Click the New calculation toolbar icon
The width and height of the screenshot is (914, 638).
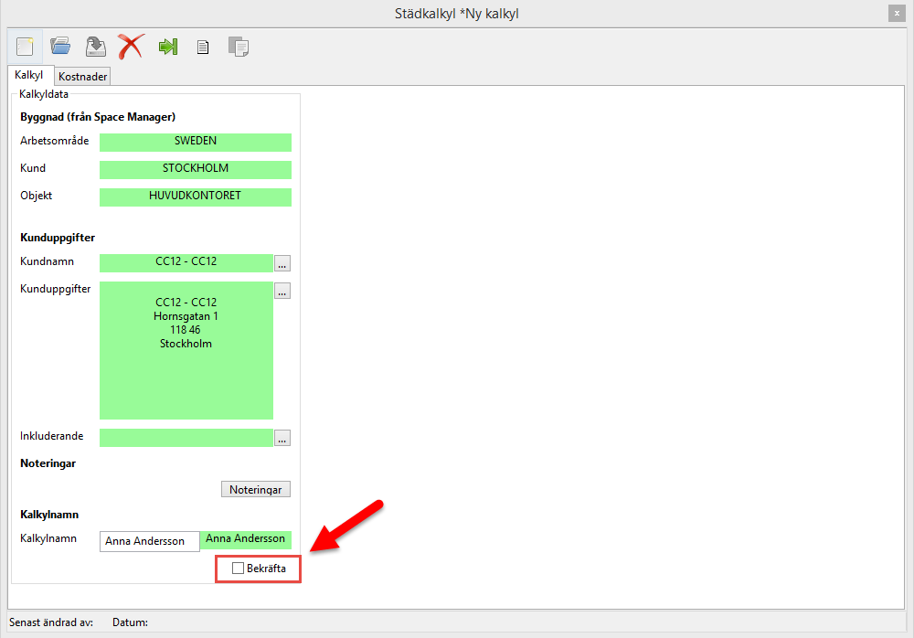coord(24,47)
